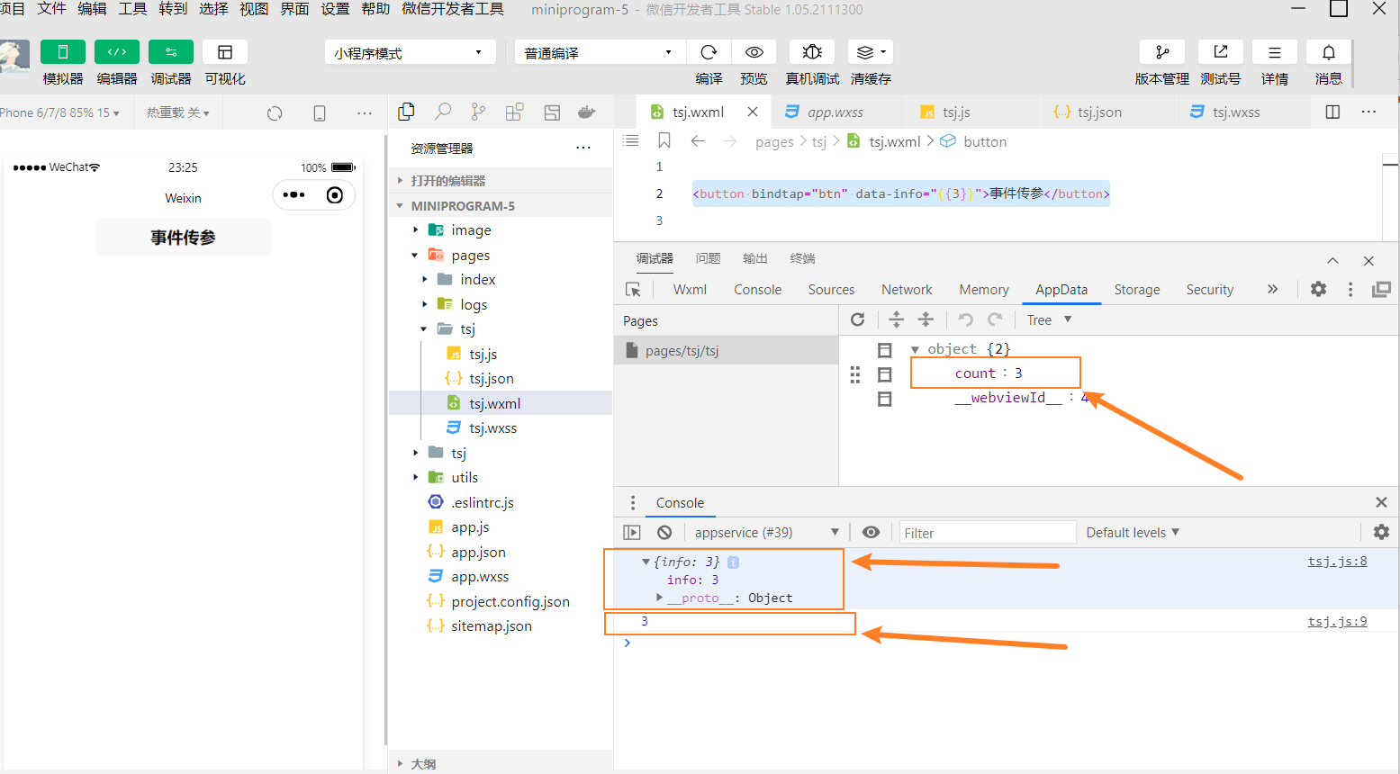Click the compile refresh icon
This screenshot has height=774, width=1400.
(709, 52)
